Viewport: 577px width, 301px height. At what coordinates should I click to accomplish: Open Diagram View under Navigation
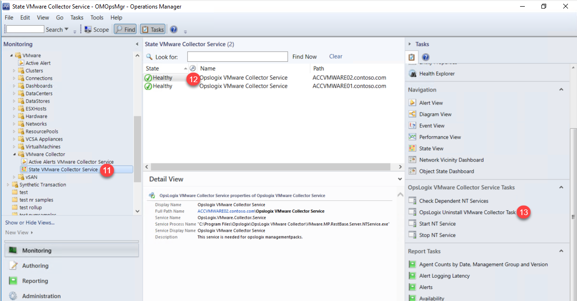435,114
